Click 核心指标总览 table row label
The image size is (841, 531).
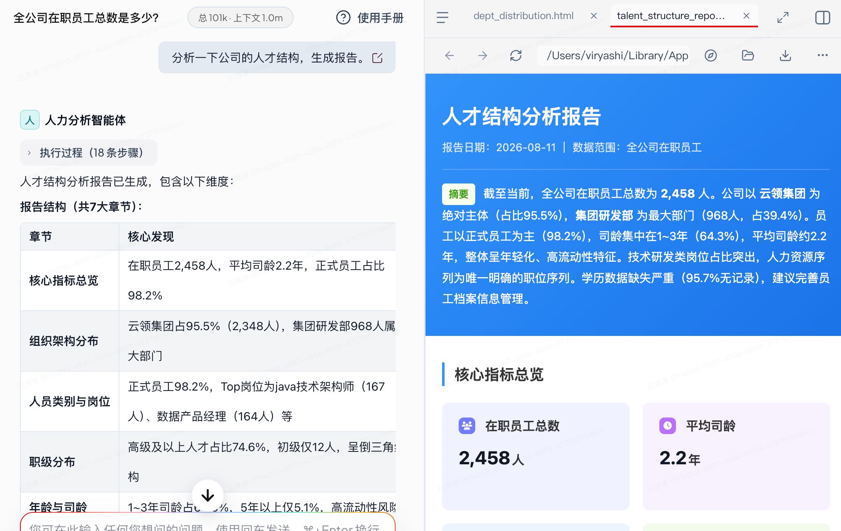[x=64, y=280]
